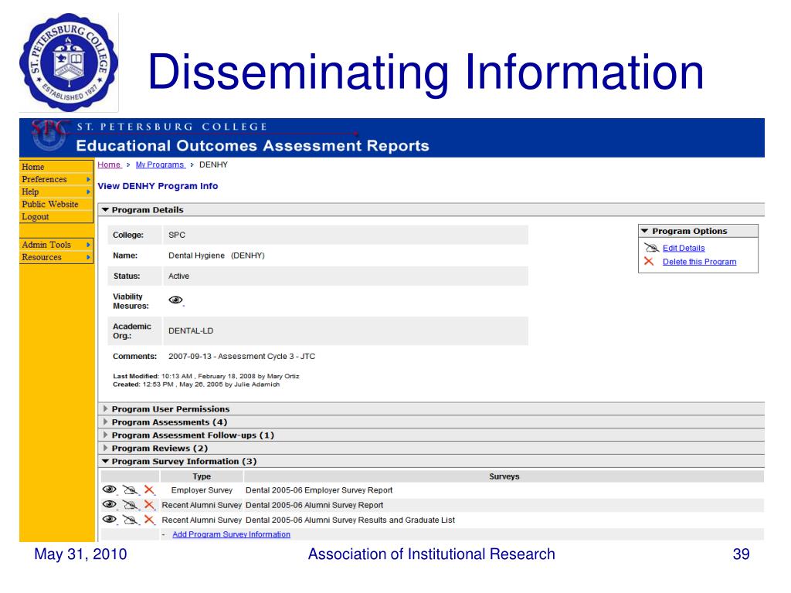
Task: Click the Dental 2005-06 Employer Survey Report text
Action: pos(319,490)
